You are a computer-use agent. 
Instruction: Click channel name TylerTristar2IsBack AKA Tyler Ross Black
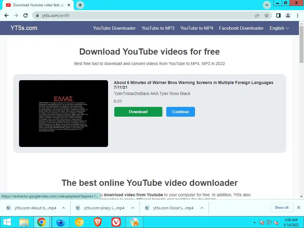coord(152,94)
